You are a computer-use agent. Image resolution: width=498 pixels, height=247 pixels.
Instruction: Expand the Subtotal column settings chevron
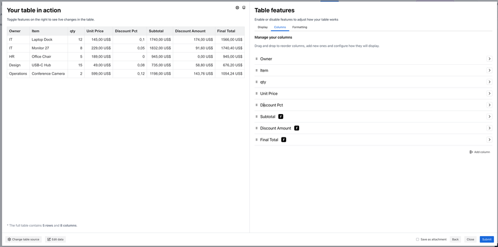click(490, 117)
